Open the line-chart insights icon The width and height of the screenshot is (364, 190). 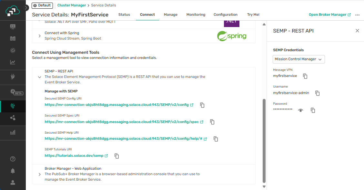click(13, 62)
